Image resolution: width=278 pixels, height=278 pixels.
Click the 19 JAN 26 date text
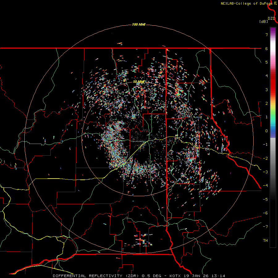click(196, 276)
